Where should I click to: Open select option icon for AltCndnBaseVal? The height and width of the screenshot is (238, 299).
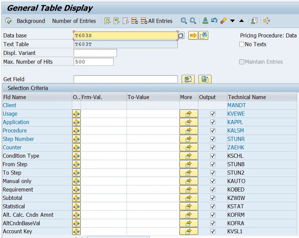click(77, 223)
